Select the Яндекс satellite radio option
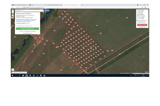The height and width of the screenshot is (106, 160). pyautogui.click(x=137, y=16)
